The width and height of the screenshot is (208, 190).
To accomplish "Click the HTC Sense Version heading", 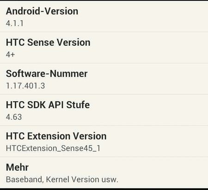I will 48,43.
